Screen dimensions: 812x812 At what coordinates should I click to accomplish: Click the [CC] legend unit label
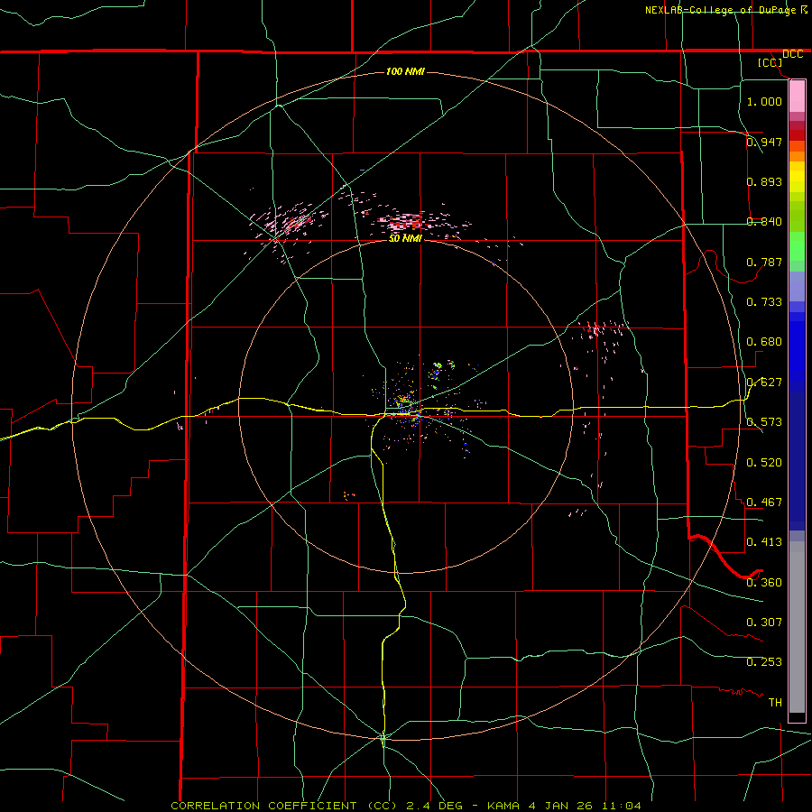click(770, 62)
